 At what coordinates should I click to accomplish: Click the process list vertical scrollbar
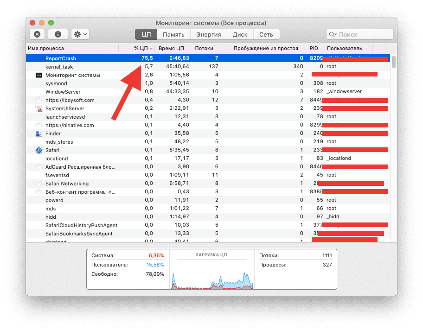pos(394,62)
